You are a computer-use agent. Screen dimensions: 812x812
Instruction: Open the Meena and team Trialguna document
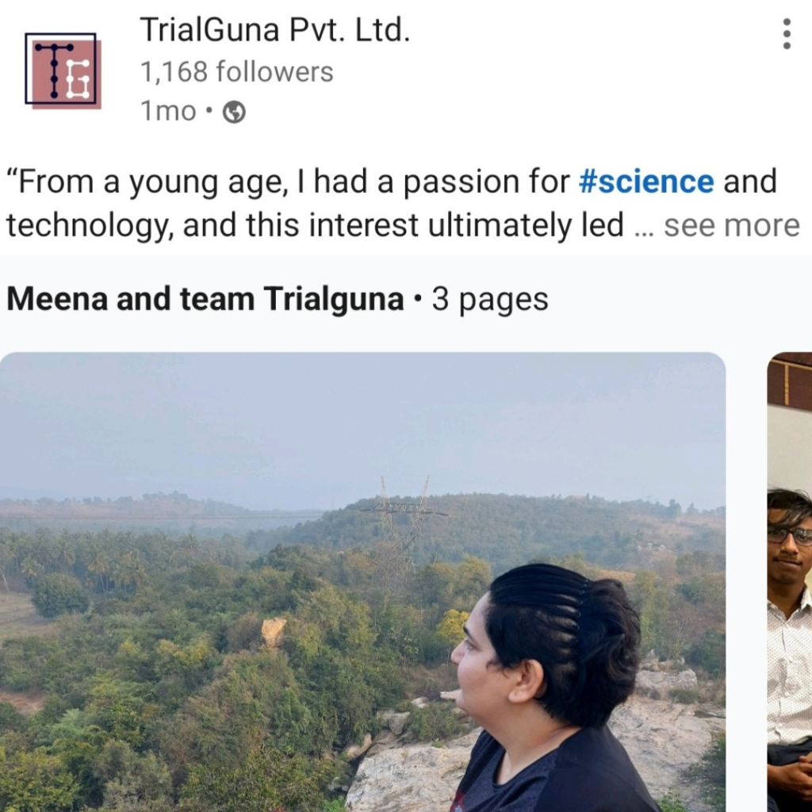[205, 299]
